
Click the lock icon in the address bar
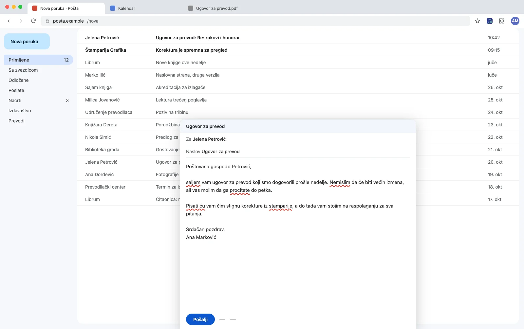coord(47,21)
